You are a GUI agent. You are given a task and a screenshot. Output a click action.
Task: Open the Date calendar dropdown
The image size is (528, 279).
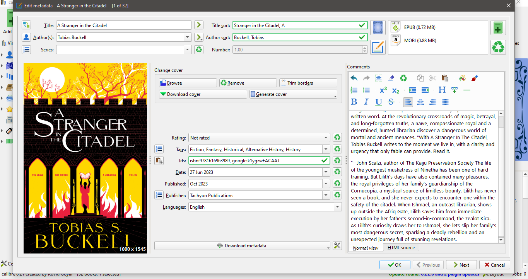[326, 172]
